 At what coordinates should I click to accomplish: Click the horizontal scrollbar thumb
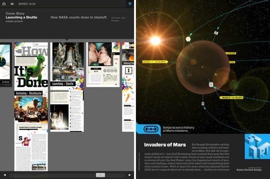pos(100,175)
